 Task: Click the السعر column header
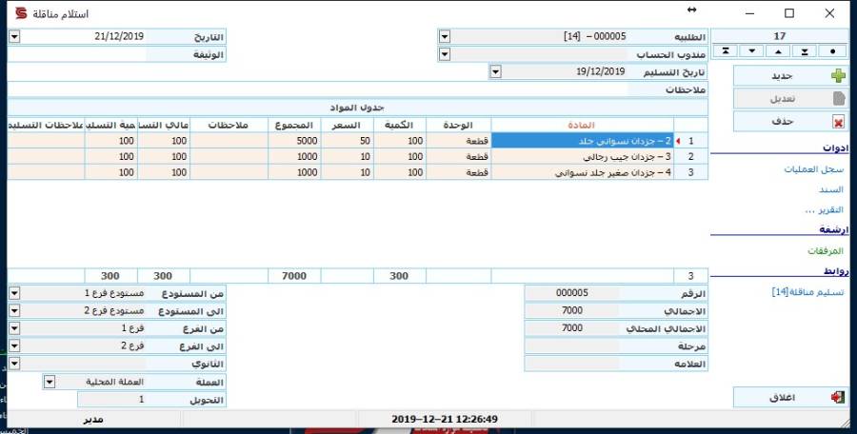coord(347,126)
